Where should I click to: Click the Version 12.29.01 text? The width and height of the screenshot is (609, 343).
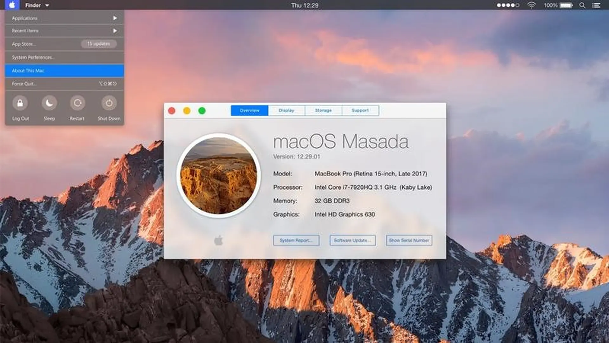[x=297, y=157]
